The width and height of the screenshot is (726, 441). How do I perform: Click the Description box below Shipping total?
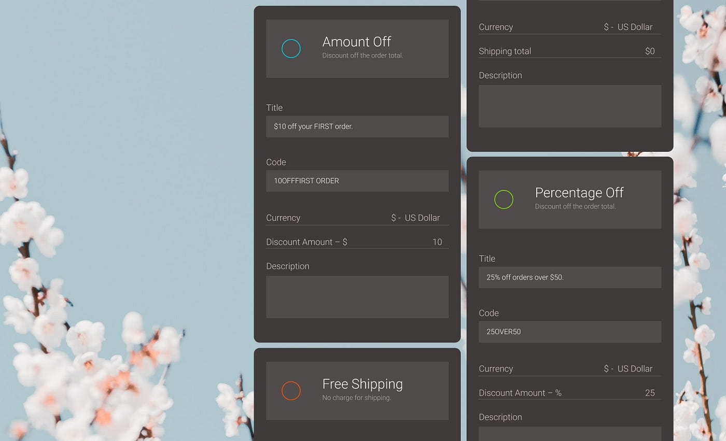click(569, 106)
